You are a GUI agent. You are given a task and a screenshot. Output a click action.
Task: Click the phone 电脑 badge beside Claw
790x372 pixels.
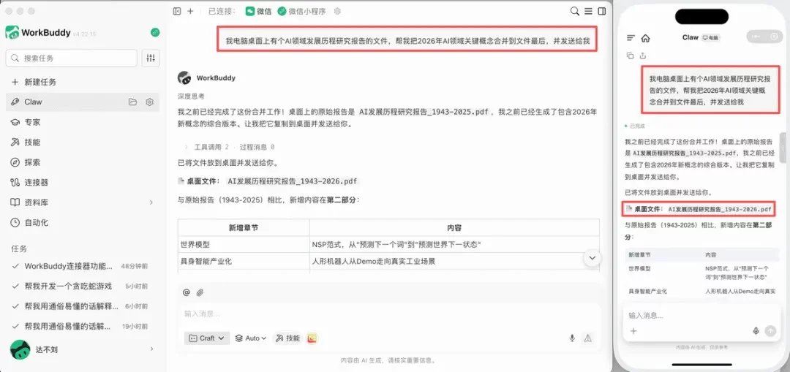point(712,38)
